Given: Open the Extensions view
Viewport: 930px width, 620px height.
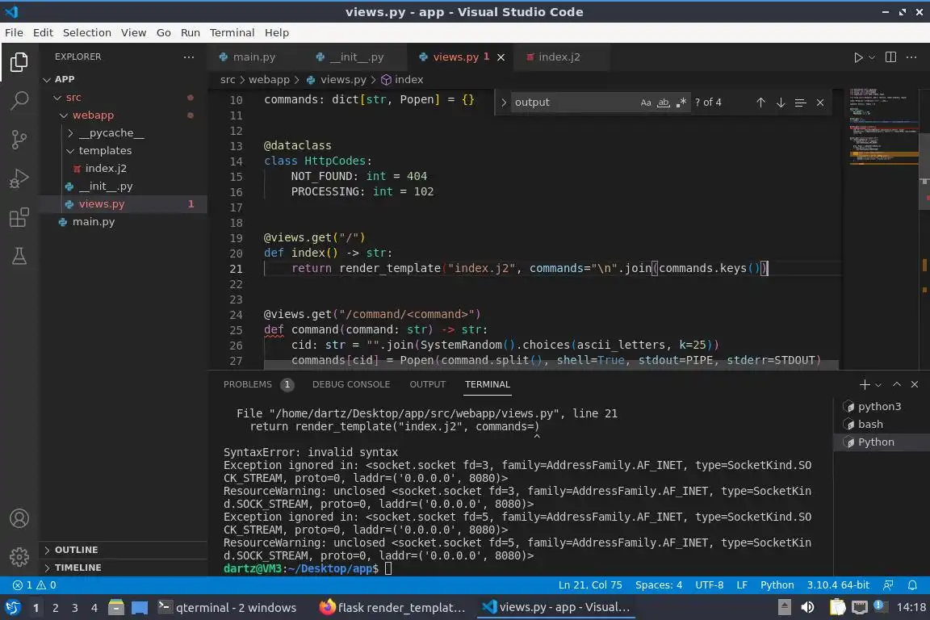Looking at the screenshot, I should (x=19, y=217).
